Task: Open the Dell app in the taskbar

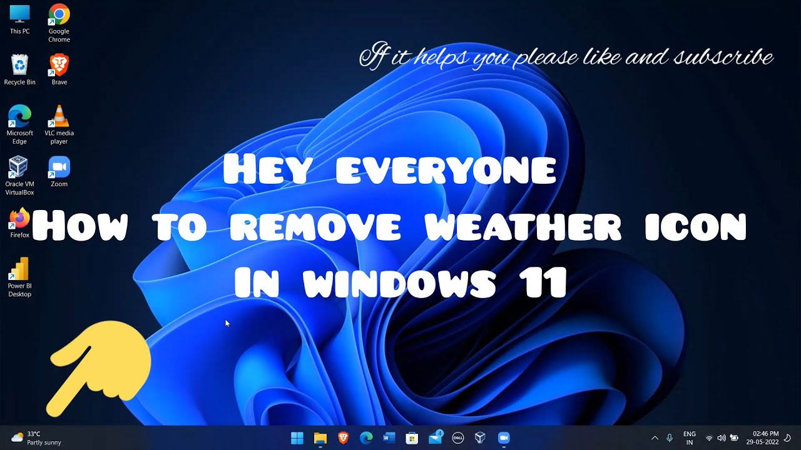Action: coord(457,438)
